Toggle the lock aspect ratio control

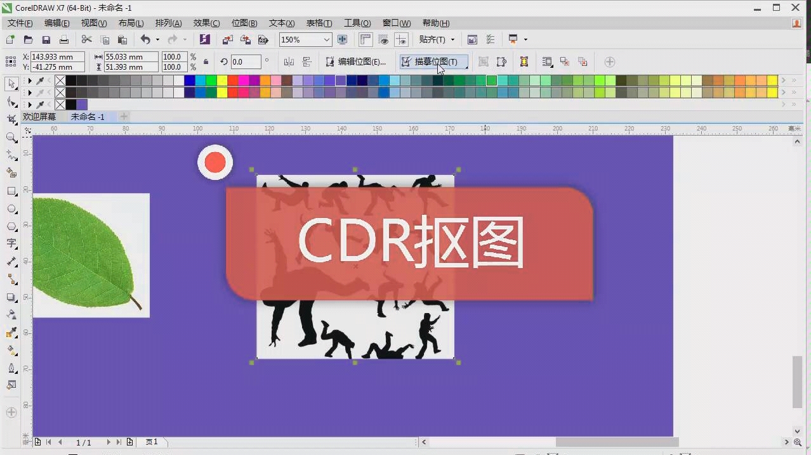point(205,61)
